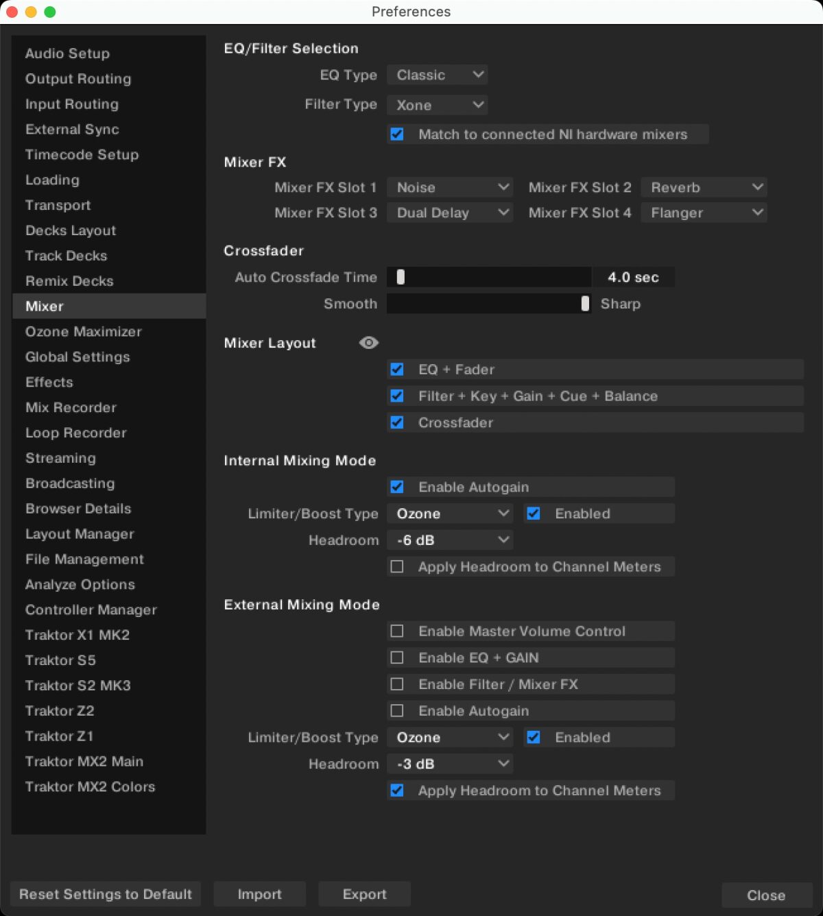
Task: Click the Export button
Action: [x=364, y=894]
